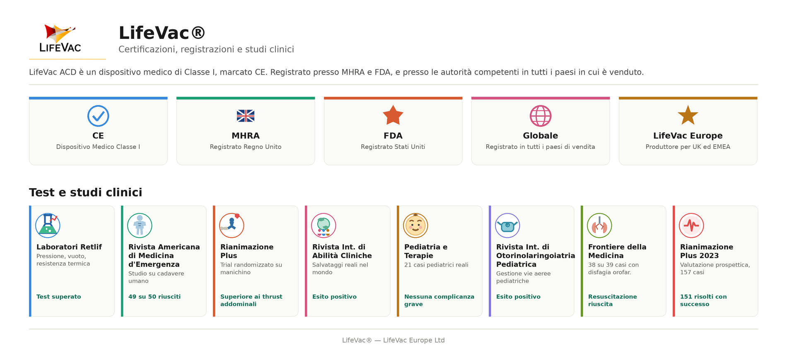Select the heartbeat icon for Rianimazione Plus 2023

click(x=691, y=225)
